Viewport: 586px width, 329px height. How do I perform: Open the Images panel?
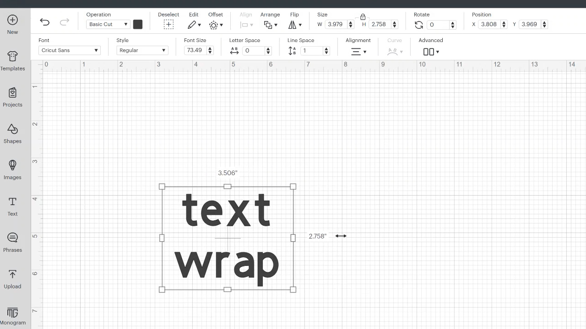(x=12, y=170)
